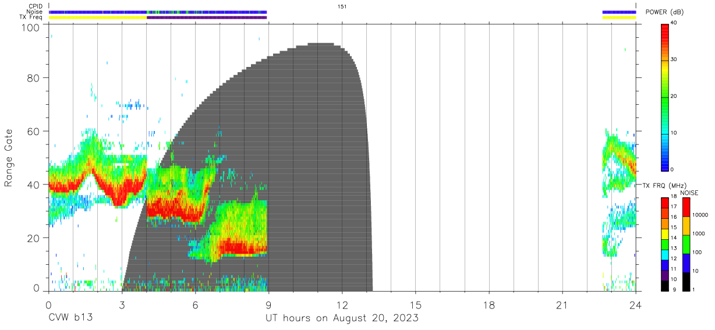Click the red echo band between hours 0 and 1
Screen dimensions: 715x330
60,187
